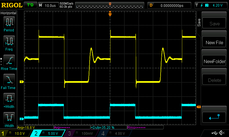This screenshot has height=137, width=229.
Task: Choose the Rise Time measurement icon
Action: [x=9, y=61]
